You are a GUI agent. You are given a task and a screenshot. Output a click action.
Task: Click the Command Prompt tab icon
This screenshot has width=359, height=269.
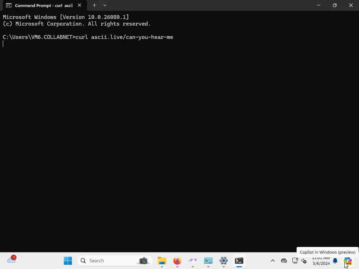click(x=9, y=6)
